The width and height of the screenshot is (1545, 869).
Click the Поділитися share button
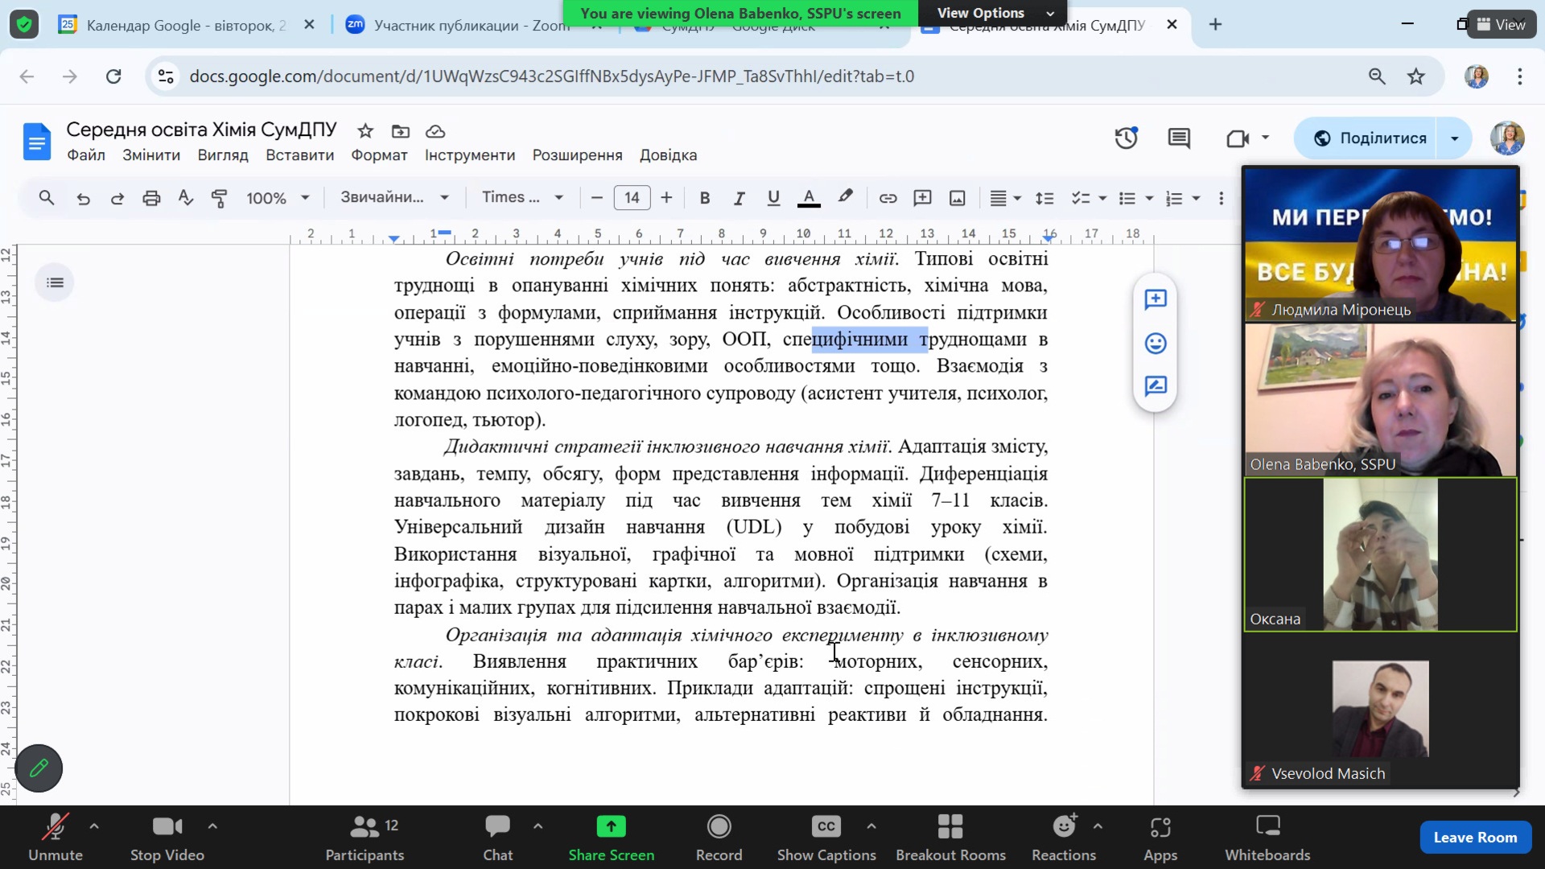pyautogui.click(x=1369, y=138)
